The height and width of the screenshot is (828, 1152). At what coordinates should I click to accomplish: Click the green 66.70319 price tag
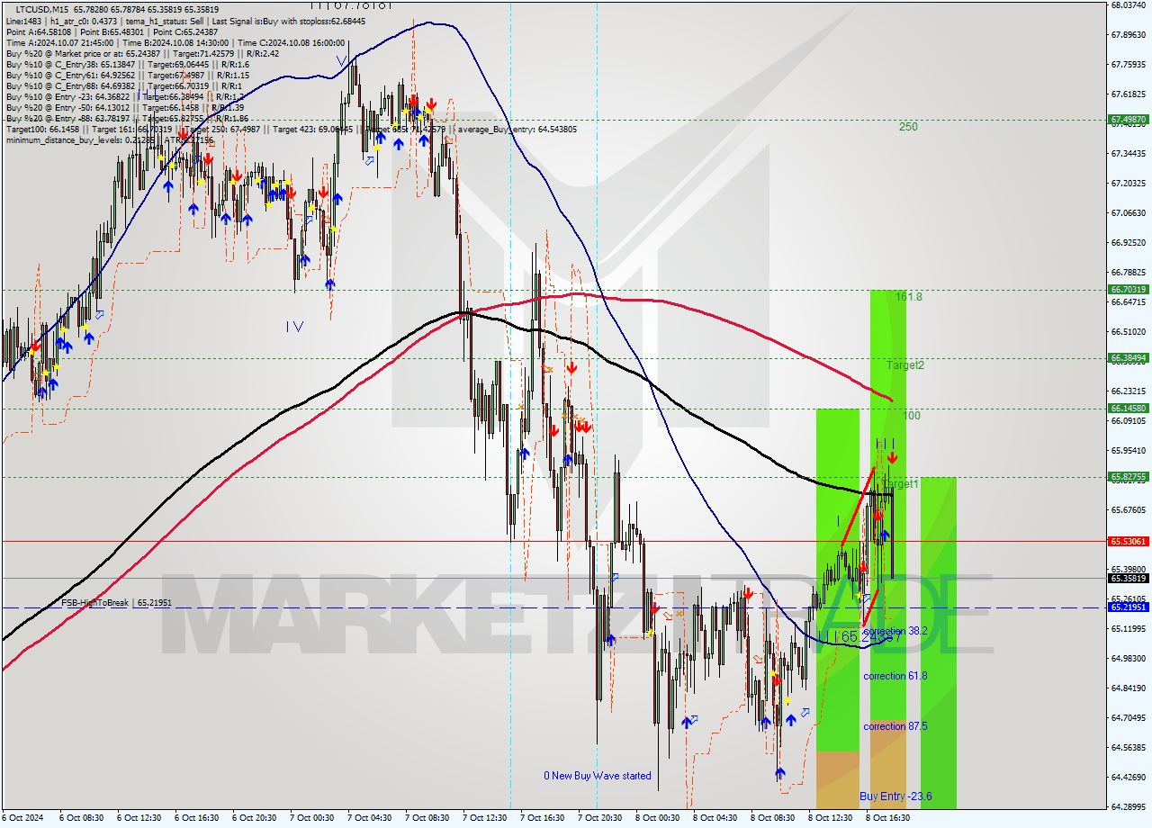click(x=1128, y=290)
